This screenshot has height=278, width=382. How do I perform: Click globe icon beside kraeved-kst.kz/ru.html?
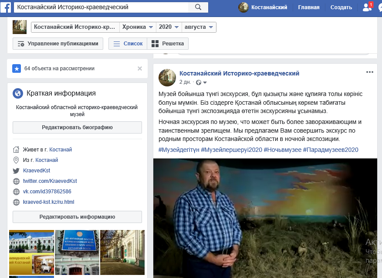tap(16, 202)
